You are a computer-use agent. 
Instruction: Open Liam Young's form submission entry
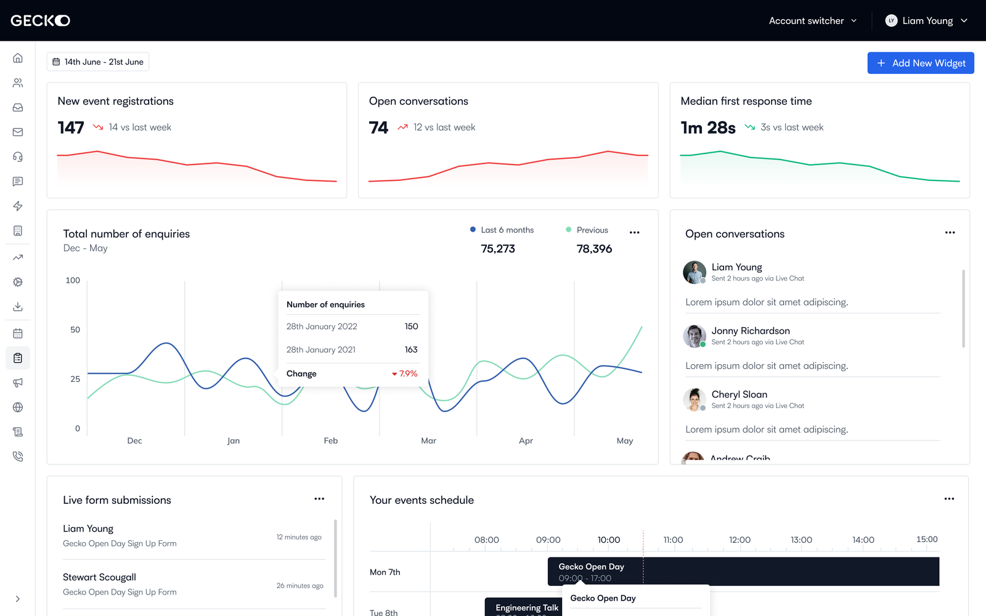(x=194, y=536)
